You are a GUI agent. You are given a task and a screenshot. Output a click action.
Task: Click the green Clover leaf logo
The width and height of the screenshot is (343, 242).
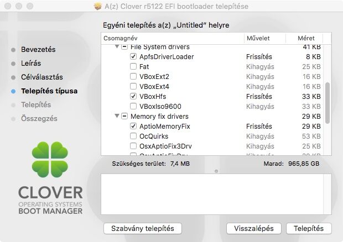point(50,159)
